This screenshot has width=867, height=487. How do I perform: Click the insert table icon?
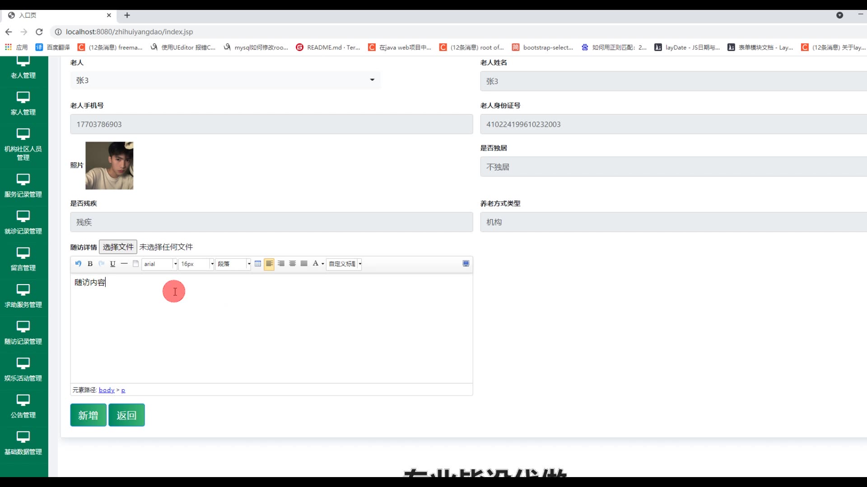coord(258,264)
